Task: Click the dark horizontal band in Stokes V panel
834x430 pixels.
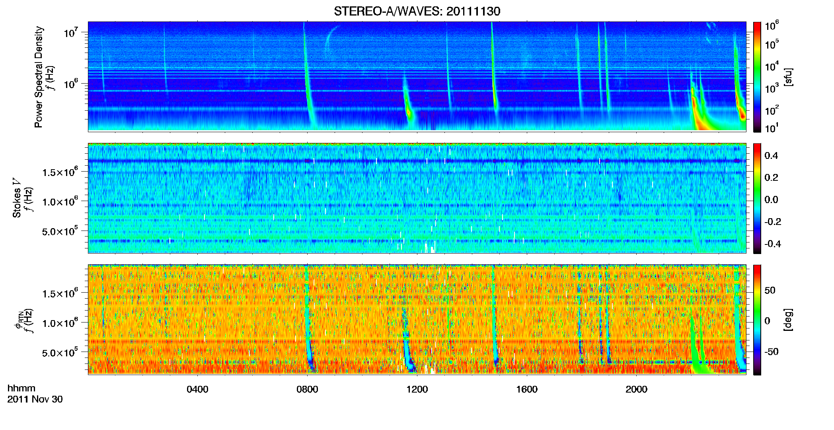Action: 417,161
